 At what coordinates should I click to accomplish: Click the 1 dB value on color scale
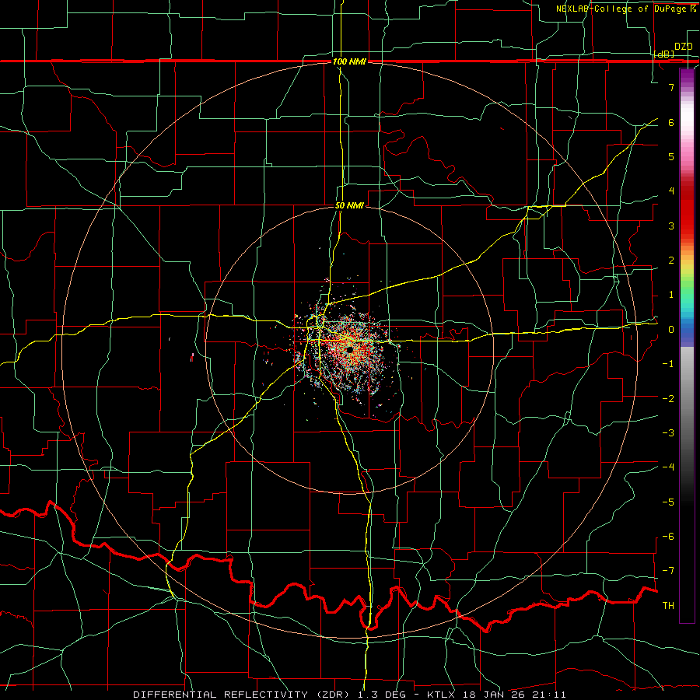(671, 295)
